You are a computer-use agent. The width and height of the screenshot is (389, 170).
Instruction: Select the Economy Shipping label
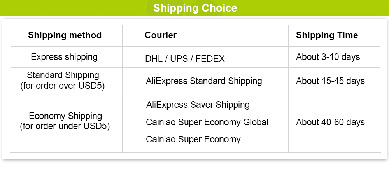[65, 116]
